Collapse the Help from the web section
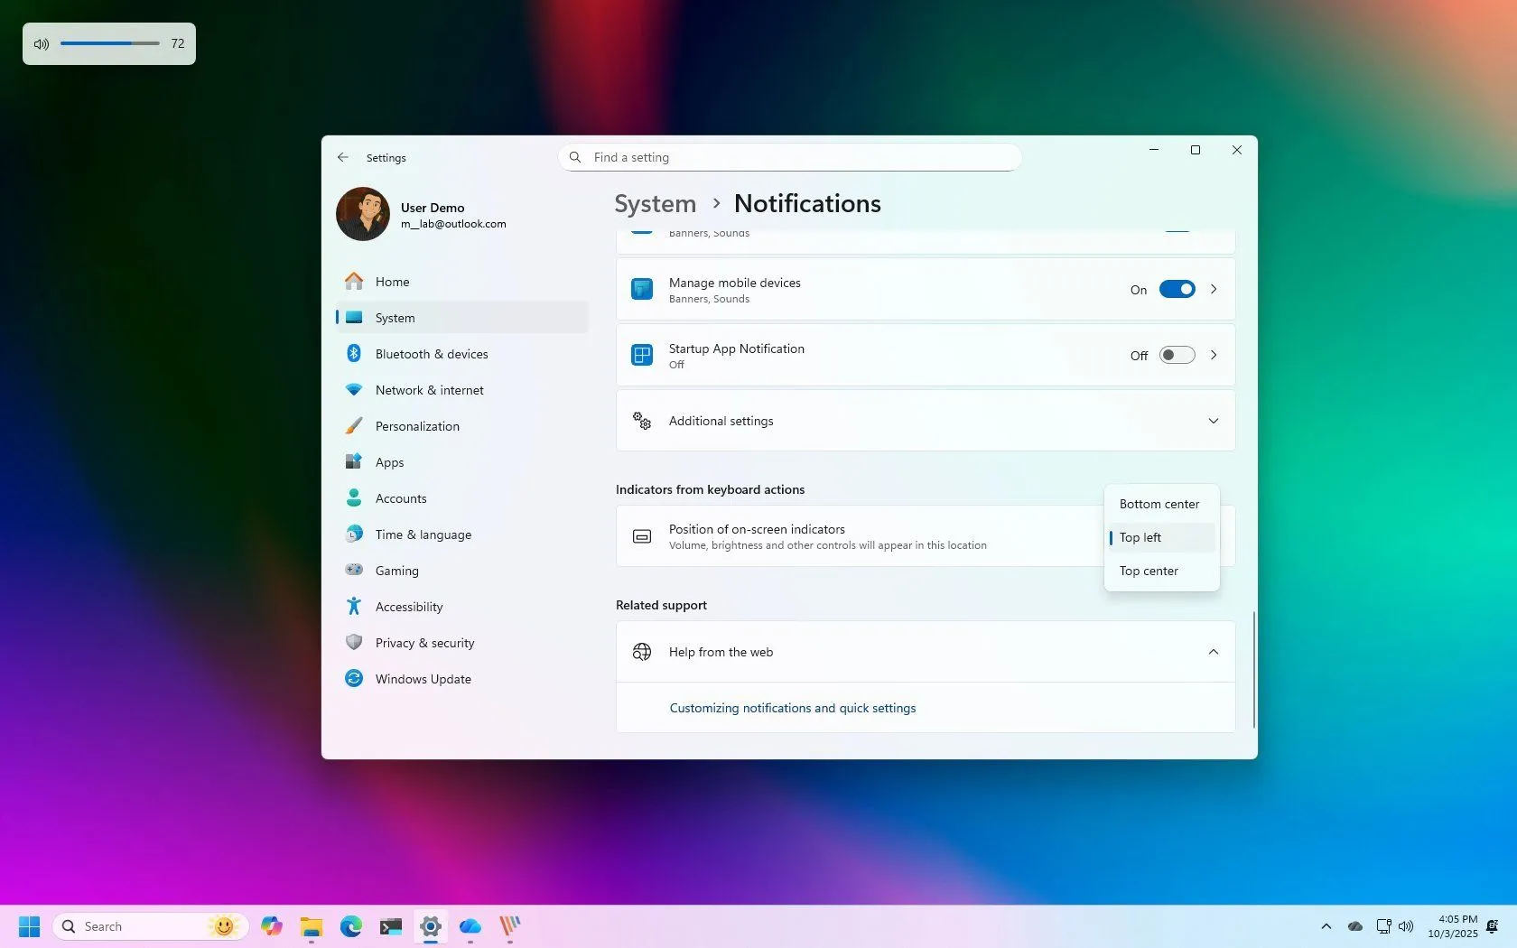The width and height of the screenshot is (1517, 948). pyautogui.click(x=1214, y=651)
